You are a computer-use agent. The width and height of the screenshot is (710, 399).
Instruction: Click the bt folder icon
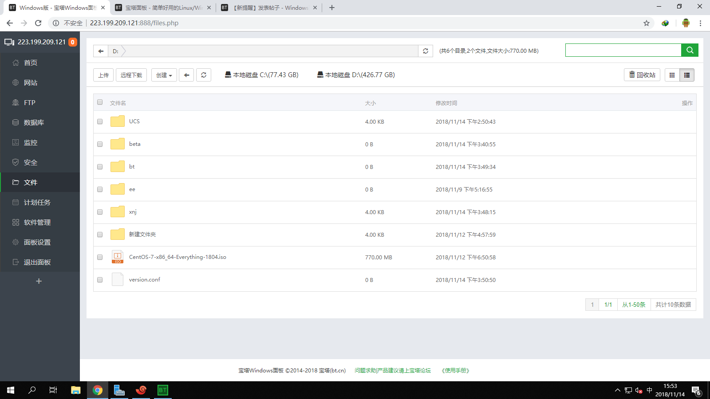click(x=118, y=167)
